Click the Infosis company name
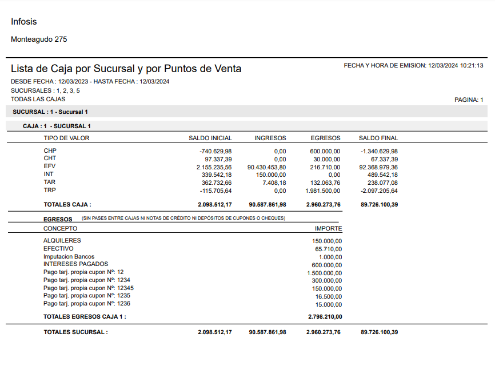Screen dimensions: 495x365 pos(23,22)
